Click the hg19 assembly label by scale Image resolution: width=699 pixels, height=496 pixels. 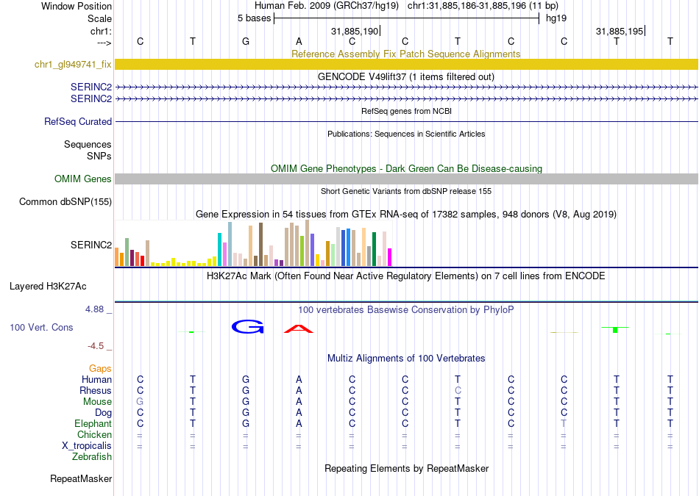pyautogui.click(x=556, y=18)
